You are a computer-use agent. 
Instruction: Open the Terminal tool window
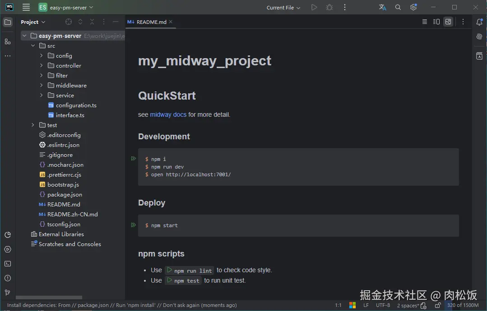click(8, 264)
